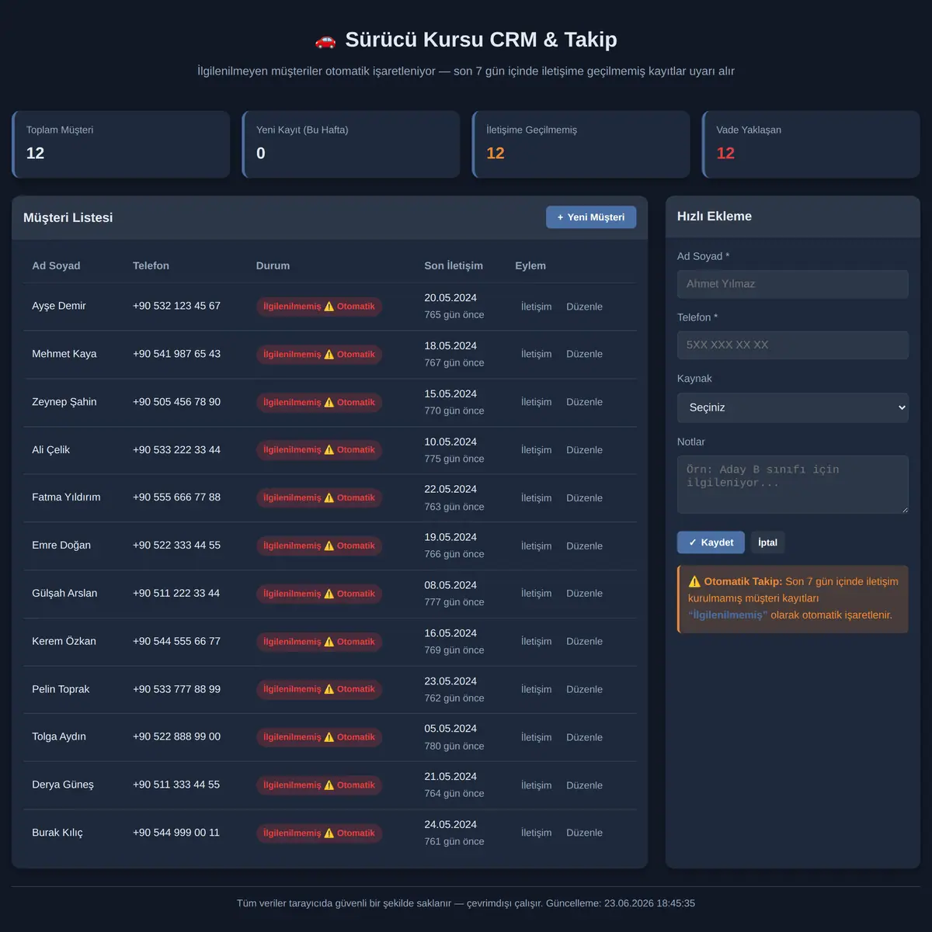The width and height of the screenshot is (932, 932).
Task: Click the Toplam Müşteri stat card
Action: point(121,144)
